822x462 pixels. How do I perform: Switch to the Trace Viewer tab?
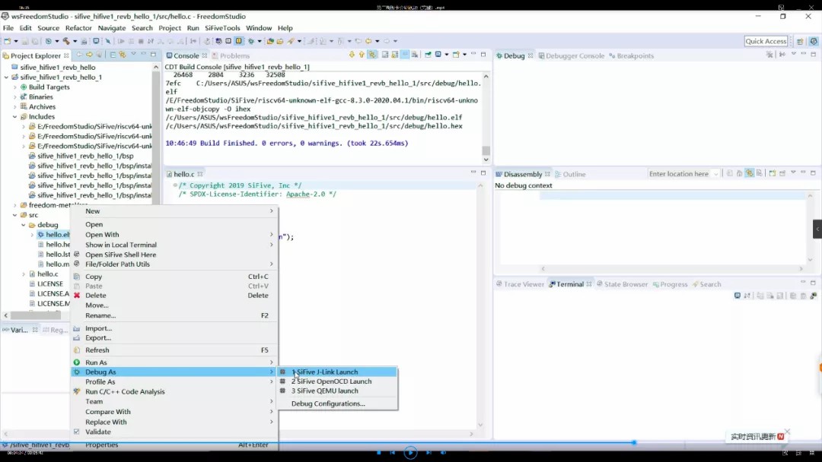click(520, 284)
